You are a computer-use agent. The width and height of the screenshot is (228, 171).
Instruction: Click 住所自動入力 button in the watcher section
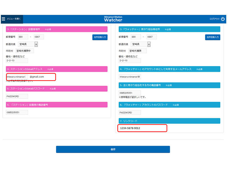213,37
